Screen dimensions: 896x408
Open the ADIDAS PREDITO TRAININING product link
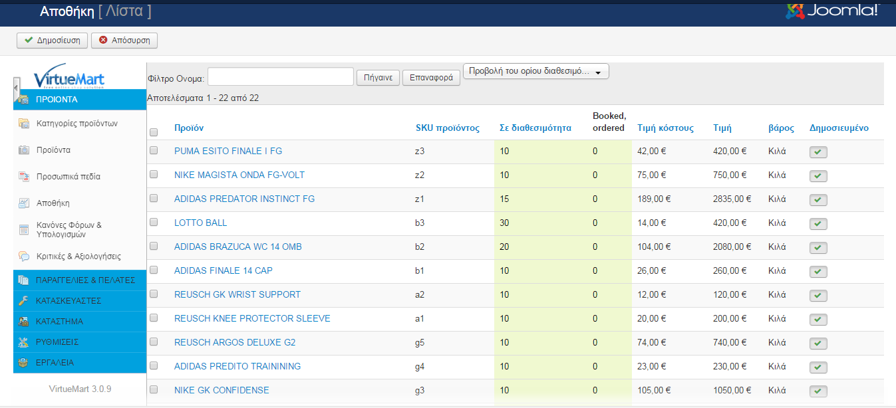[x=237, y=366]
